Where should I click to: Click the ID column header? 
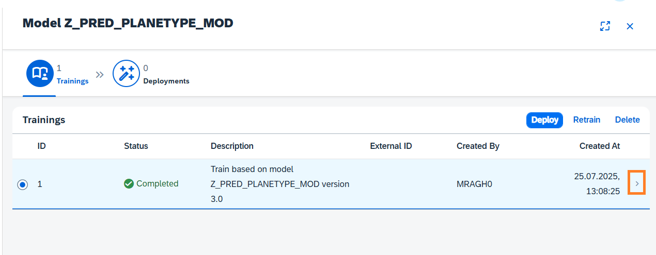coord(42,146)
